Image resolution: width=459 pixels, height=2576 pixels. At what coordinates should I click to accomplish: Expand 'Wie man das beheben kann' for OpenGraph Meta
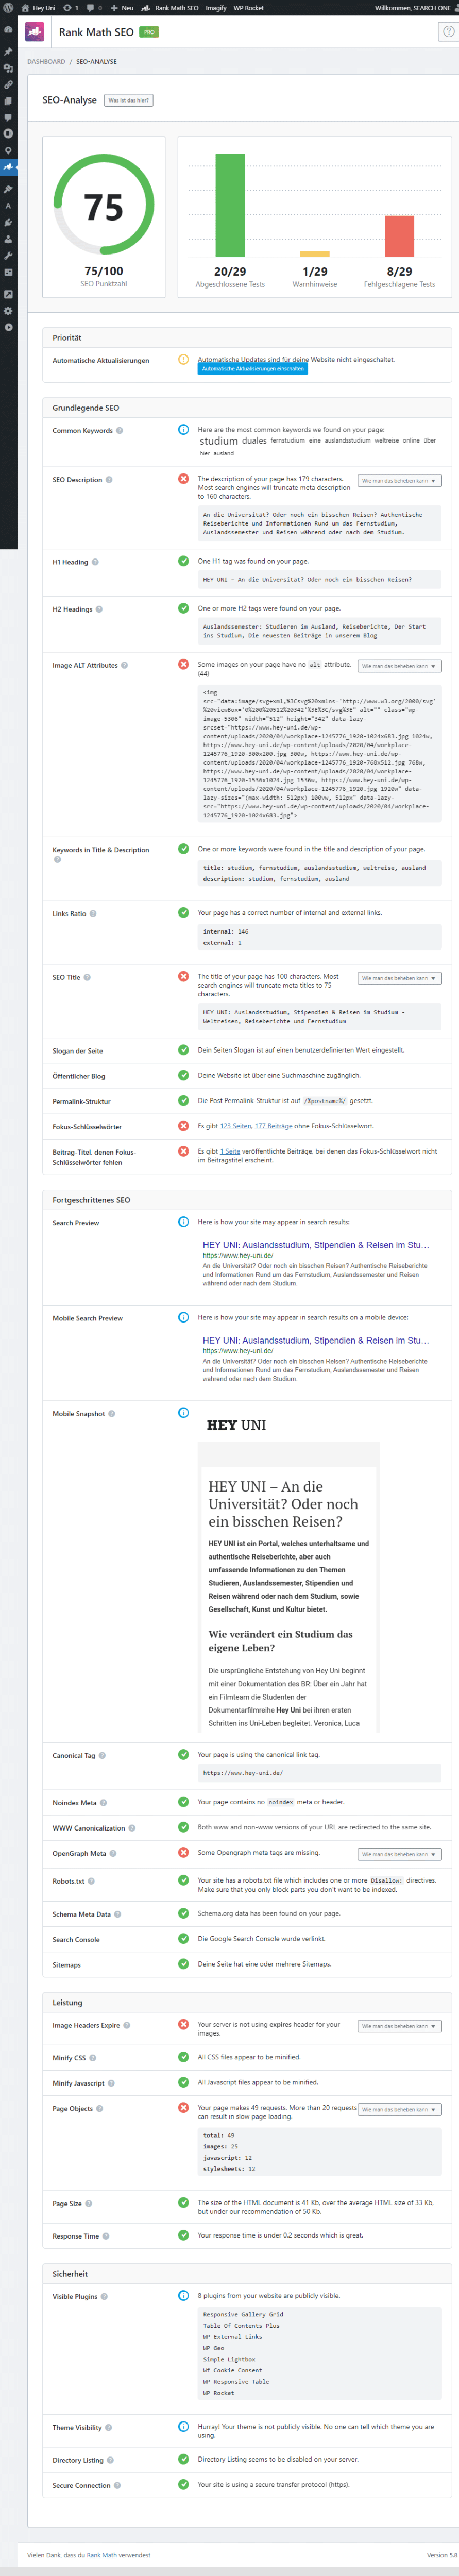pos(399,1854)
